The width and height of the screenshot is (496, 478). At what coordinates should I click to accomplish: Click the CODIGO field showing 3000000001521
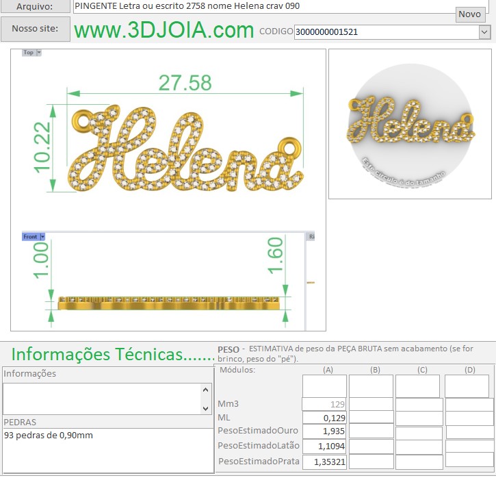pyautogui.click(x=386, y=32)
